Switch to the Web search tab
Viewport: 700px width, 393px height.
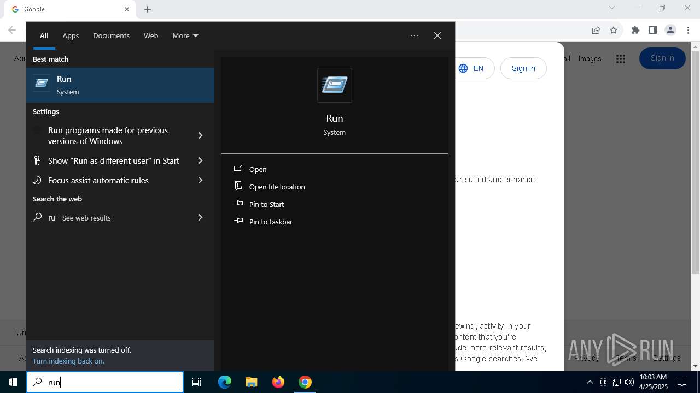tap(151, 35)
